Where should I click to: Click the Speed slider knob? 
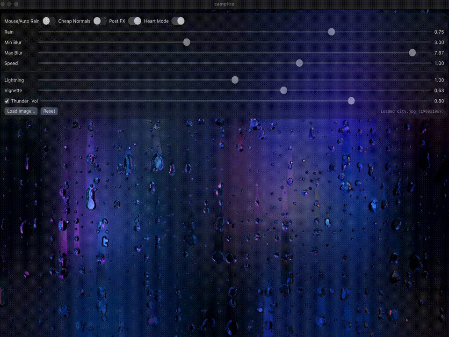coord(299,63)
